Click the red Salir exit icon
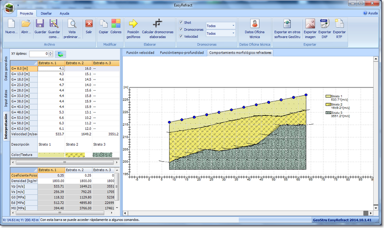 pyautogui.click(x=89, y=24)
